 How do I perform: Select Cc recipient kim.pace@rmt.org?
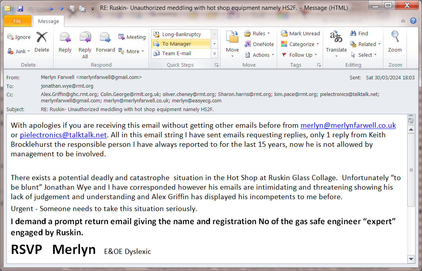pos(295,94)
